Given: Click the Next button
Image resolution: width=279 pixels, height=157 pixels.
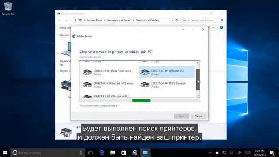Looking at the screenshot, I should [181, 116].
